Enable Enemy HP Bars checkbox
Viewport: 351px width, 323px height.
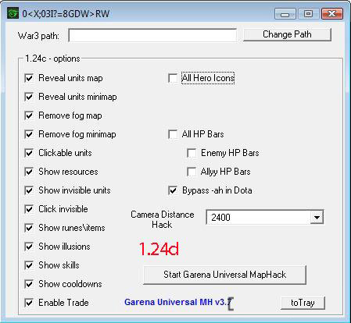click(192, 153)
